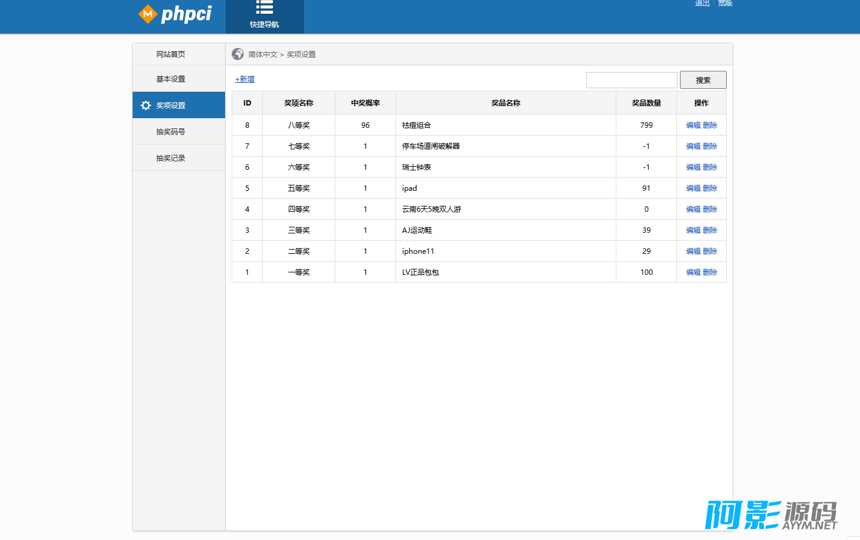
Task: Open the quick navigation list icon
Action: coord(264,8)
